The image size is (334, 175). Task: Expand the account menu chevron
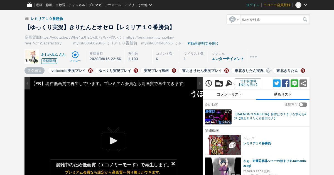[x=306, y=5]
